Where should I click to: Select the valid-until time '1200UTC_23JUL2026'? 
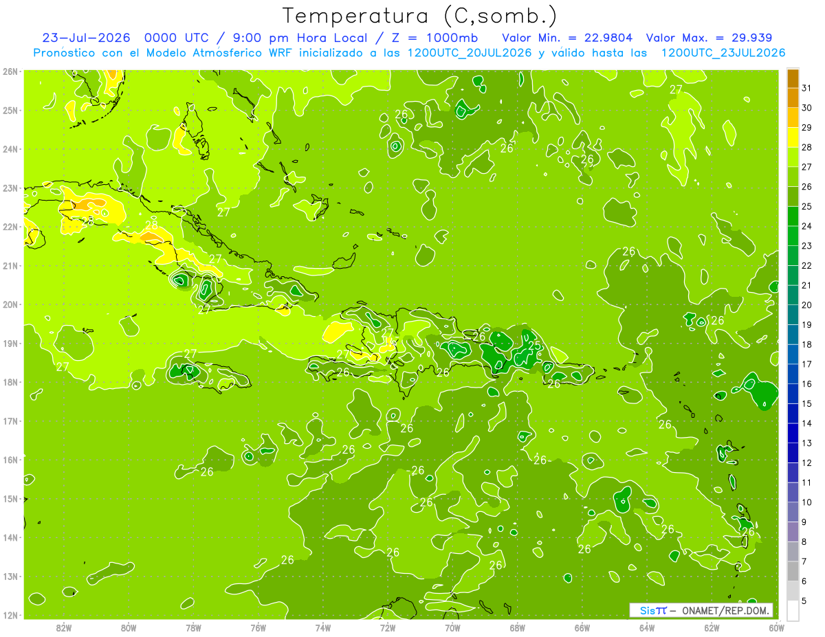[x=723, y=52]
